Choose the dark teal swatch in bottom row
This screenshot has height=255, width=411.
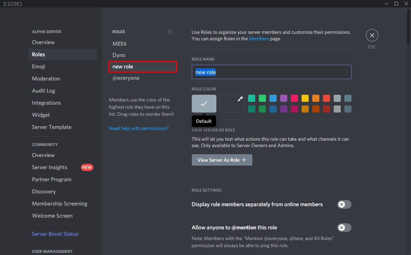pyautogui.click(x=252, y=109)
